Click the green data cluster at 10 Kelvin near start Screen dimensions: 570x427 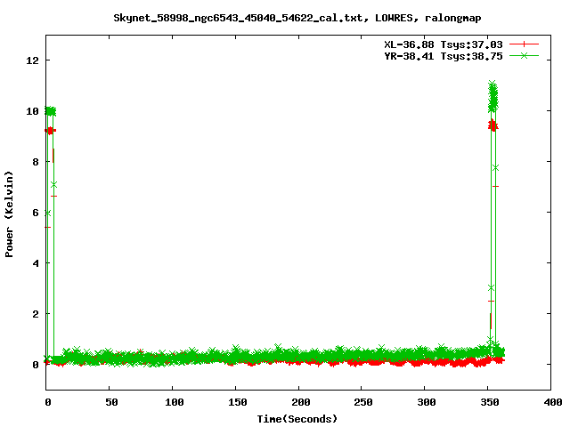50,111
